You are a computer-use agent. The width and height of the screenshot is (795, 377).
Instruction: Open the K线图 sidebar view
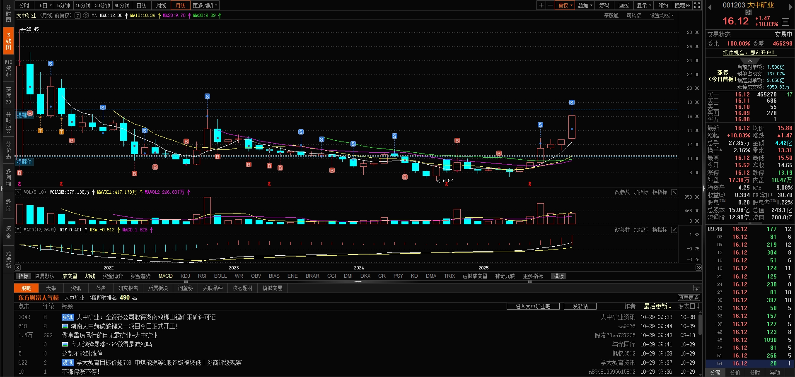click(x=8, y=41)
